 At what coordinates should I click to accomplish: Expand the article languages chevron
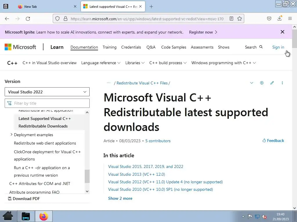pyautogui.click(x=251, y=83)
